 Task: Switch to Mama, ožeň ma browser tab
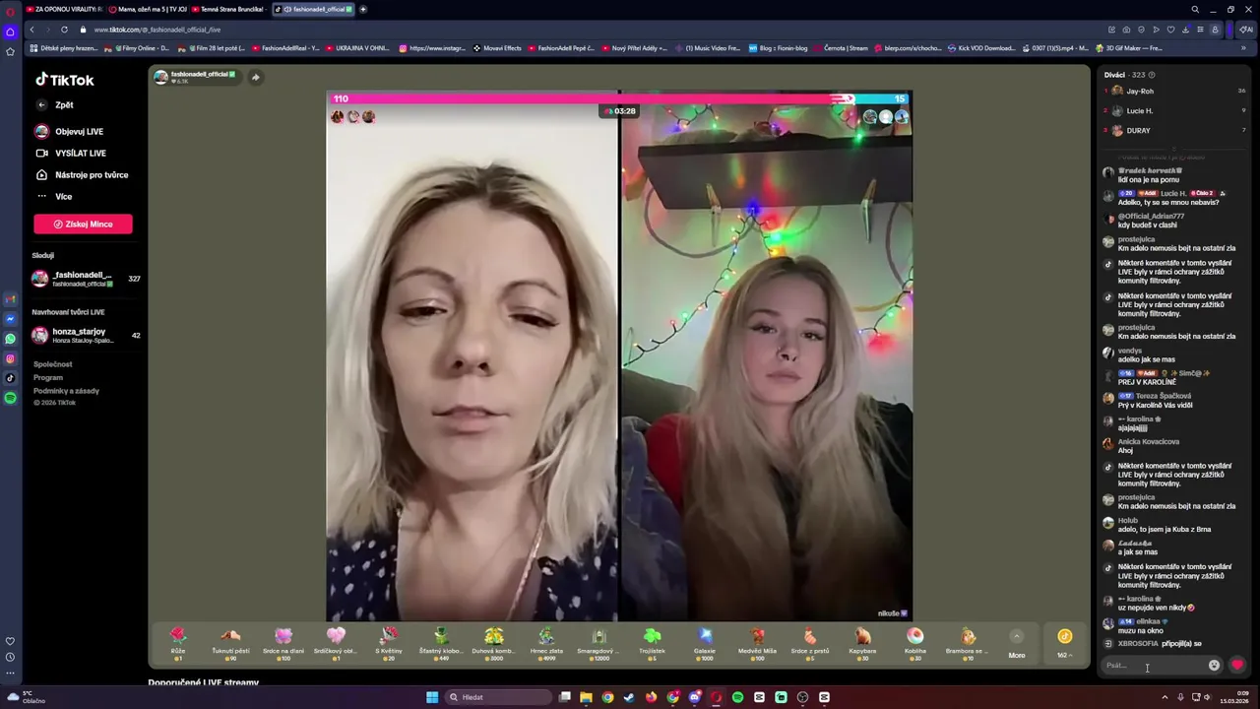(147, 9)
